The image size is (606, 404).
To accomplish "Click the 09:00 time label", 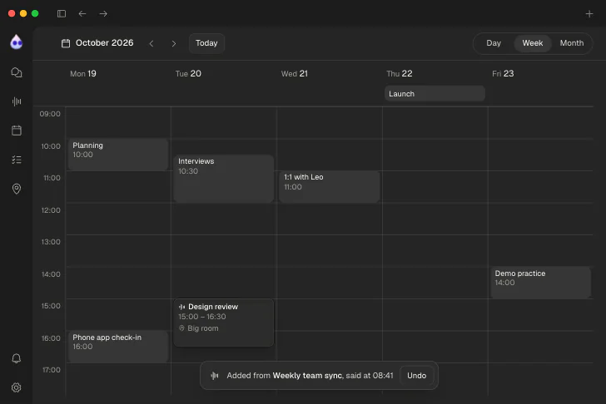I will [50, 114].
